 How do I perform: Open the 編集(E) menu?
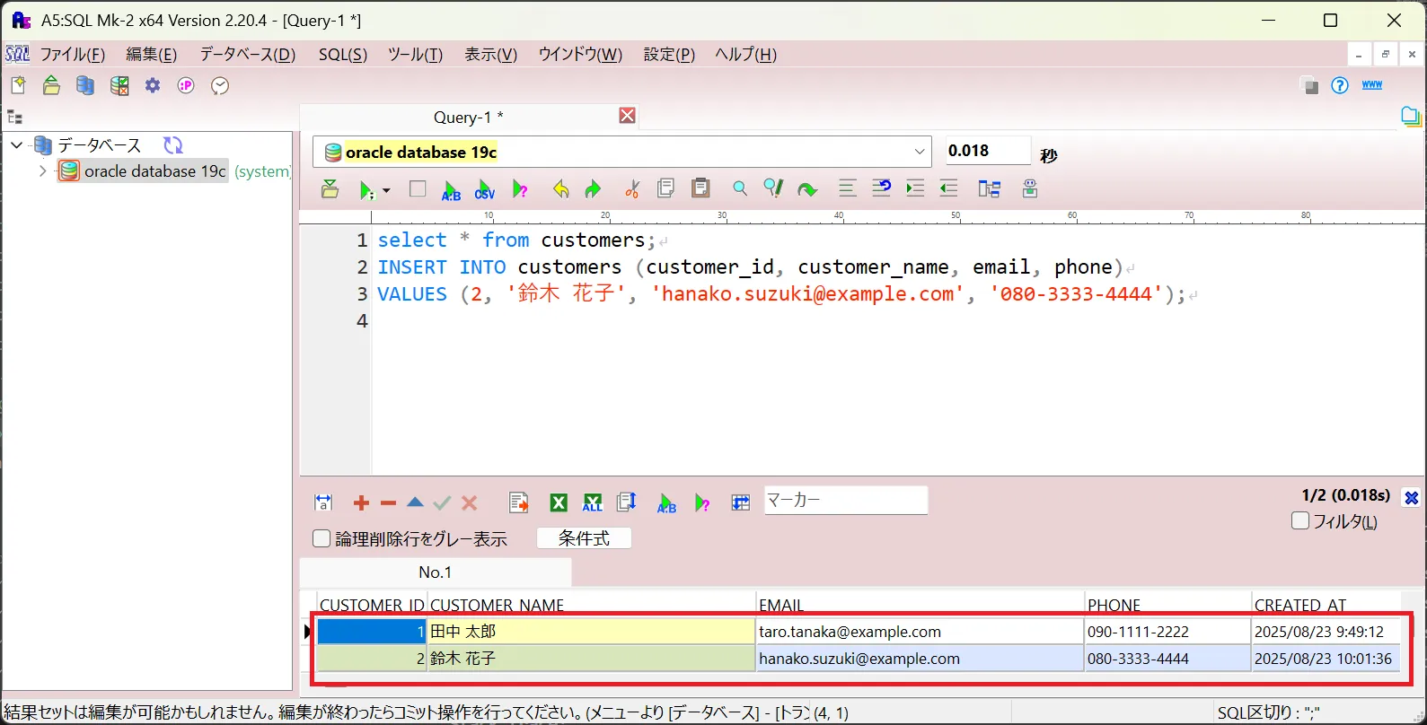(x=151, y=55)
